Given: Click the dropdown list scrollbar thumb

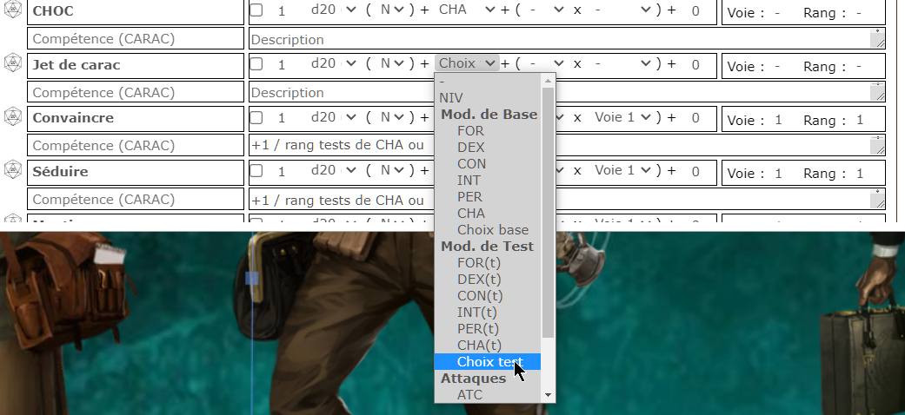Looking at the screenshot, I should (x=548, y=208).
